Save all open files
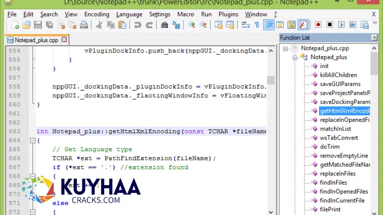This screenshot has height=215, width=383. click(49, 25)
